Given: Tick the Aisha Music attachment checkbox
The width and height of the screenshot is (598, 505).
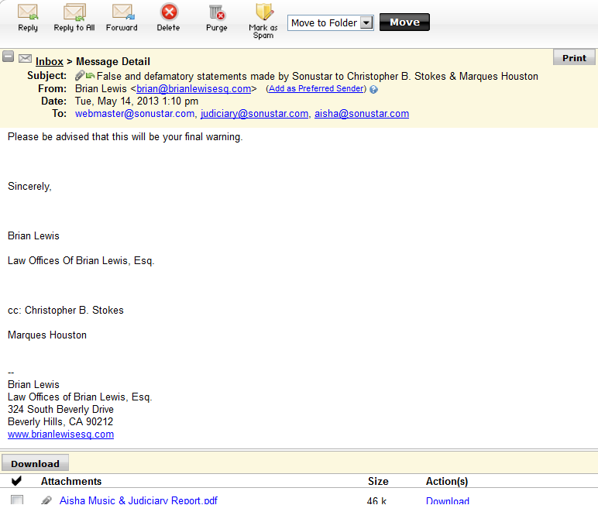Looking at the screenshot, I should pos(17,500).
